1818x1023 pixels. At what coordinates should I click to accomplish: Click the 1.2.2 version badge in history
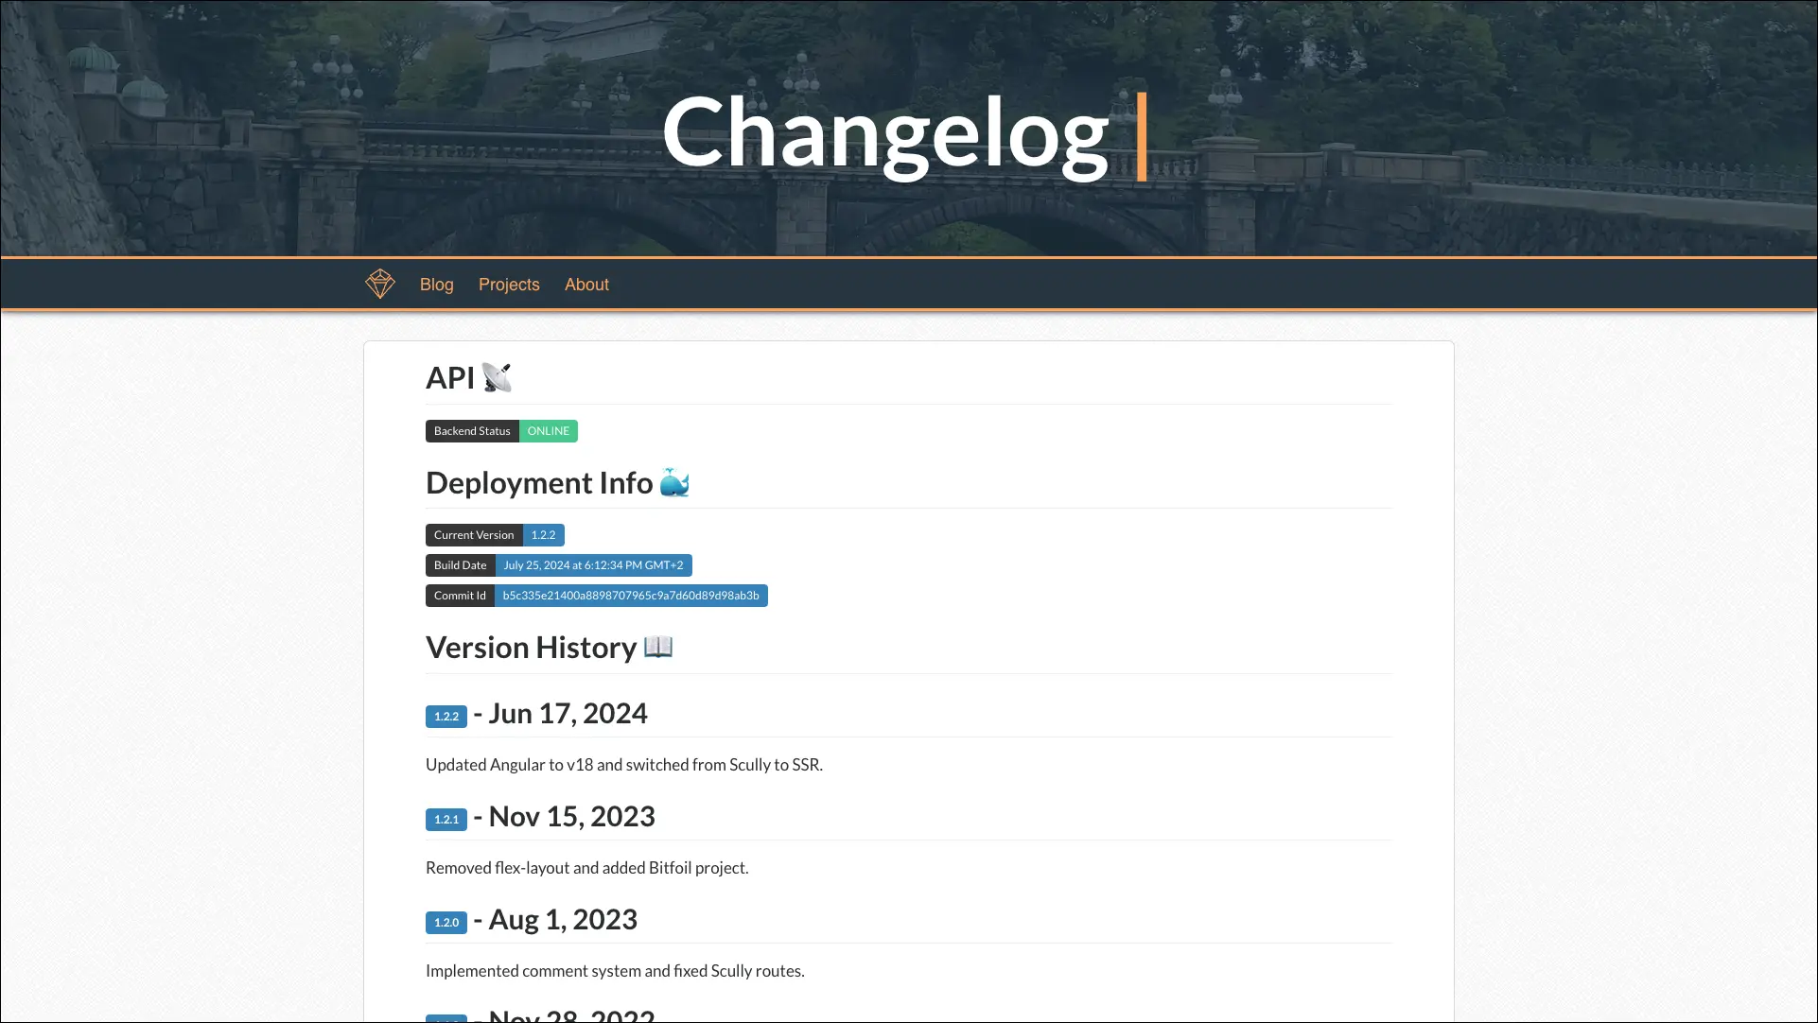pyautogui.click(x=446, y=717)
